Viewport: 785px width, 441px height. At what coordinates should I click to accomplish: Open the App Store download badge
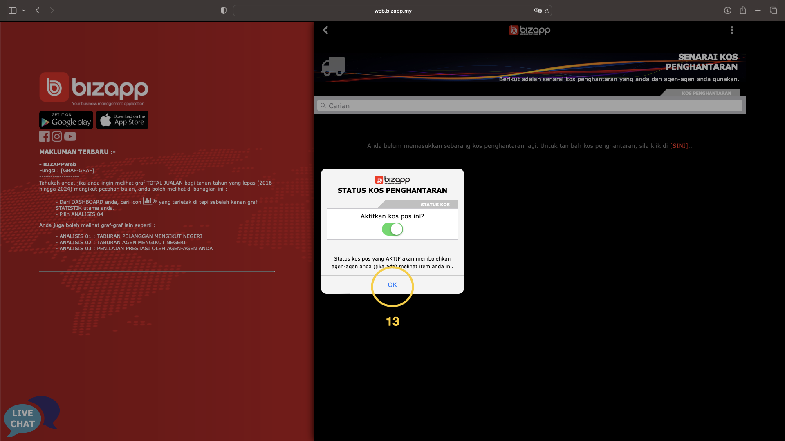(122, 120)
